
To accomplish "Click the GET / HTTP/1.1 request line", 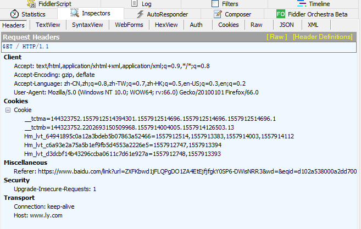I will click(x=179, y=47).
